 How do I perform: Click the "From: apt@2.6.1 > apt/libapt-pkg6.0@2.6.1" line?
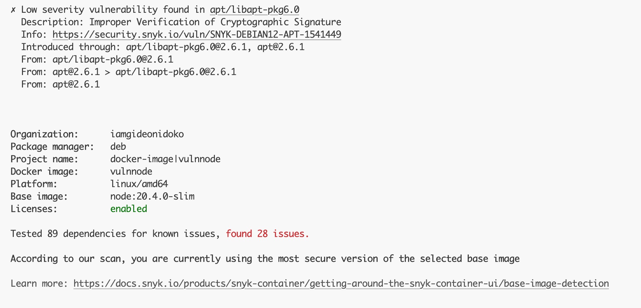[x=129, y=72]
